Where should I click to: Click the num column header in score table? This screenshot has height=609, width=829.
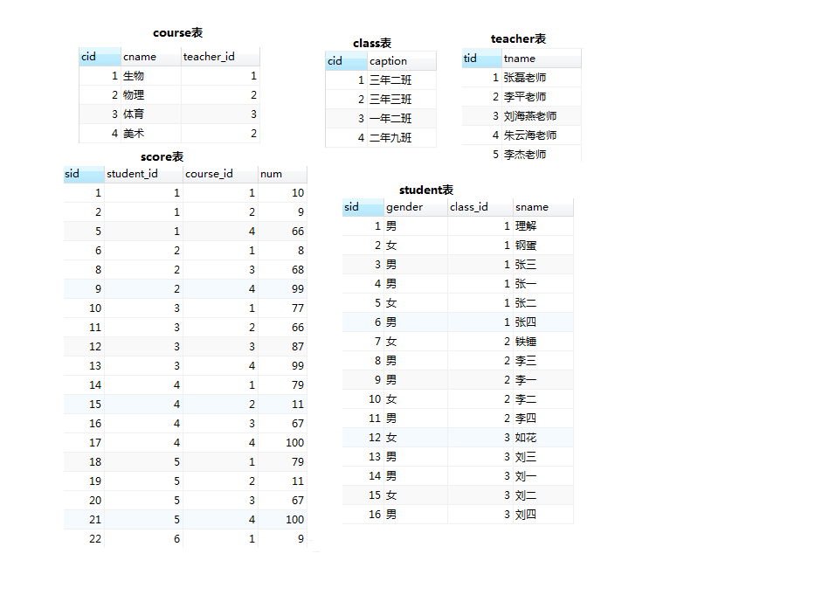tap(282, 174)
